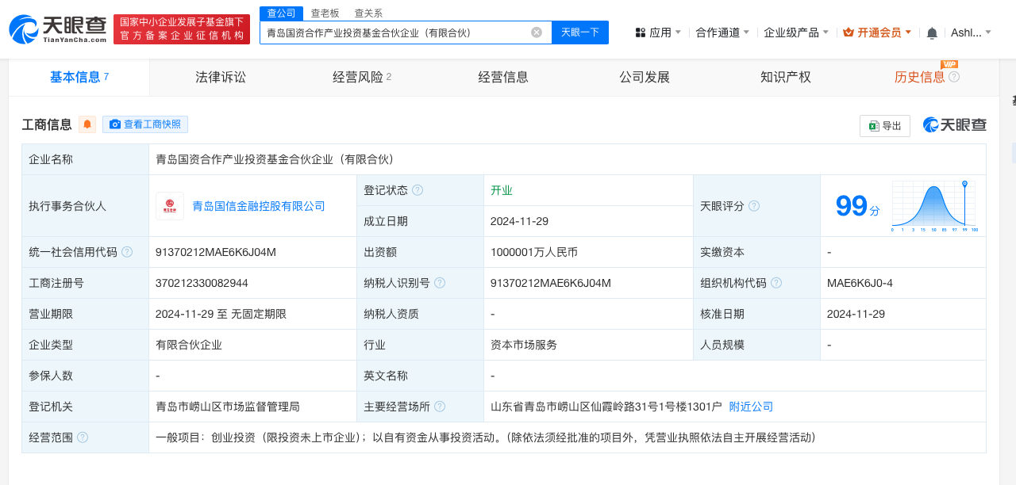Click the 91370212MAE6K6J04M credit code value

216,252
